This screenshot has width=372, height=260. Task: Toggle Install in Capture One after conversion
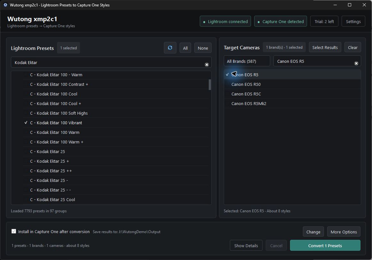pyautogui.click(x=14, y=231)
